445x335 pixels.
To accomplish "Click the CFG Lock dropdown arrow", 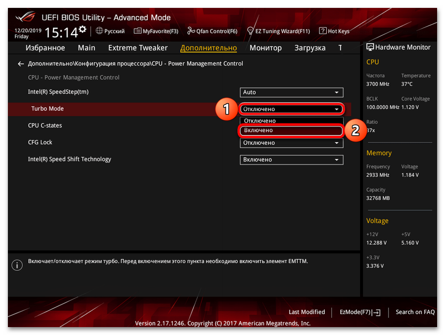I will 336,143.
